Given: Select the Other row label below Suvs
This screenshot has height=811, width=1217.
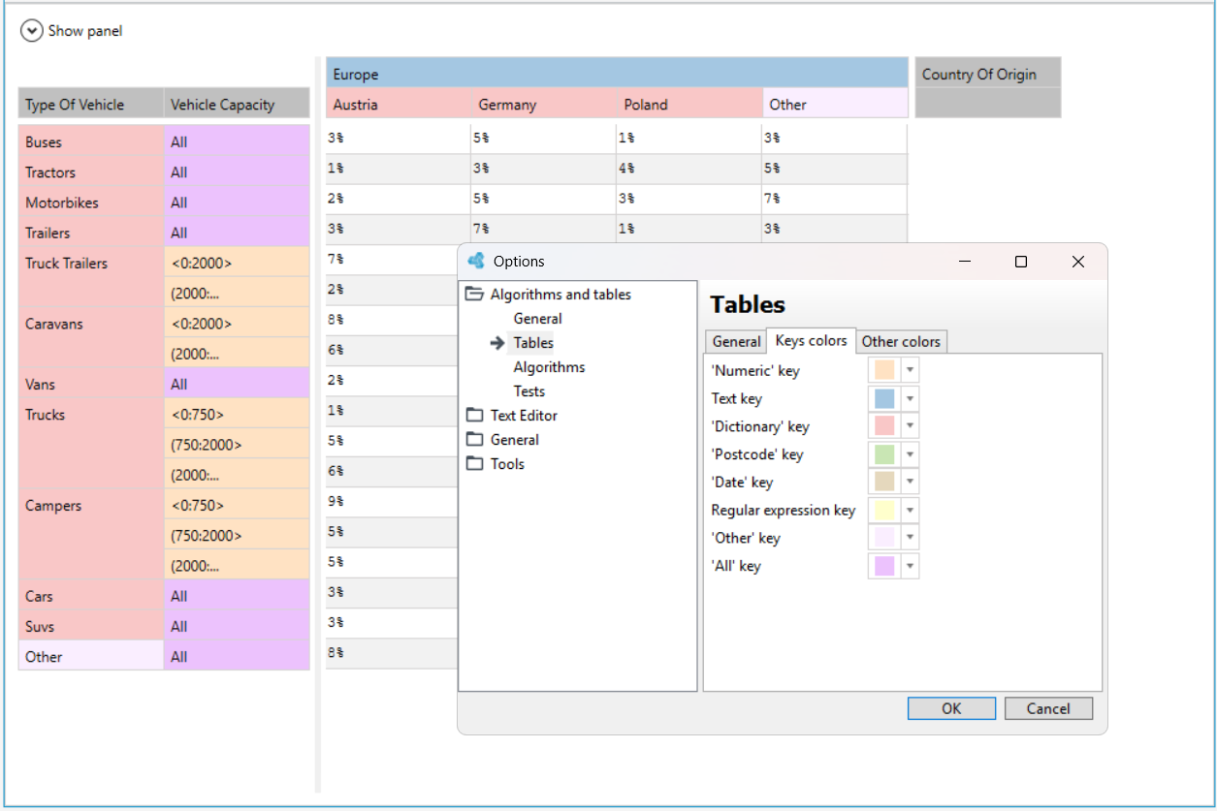Looking at the screenshot, I should [91, 656].
